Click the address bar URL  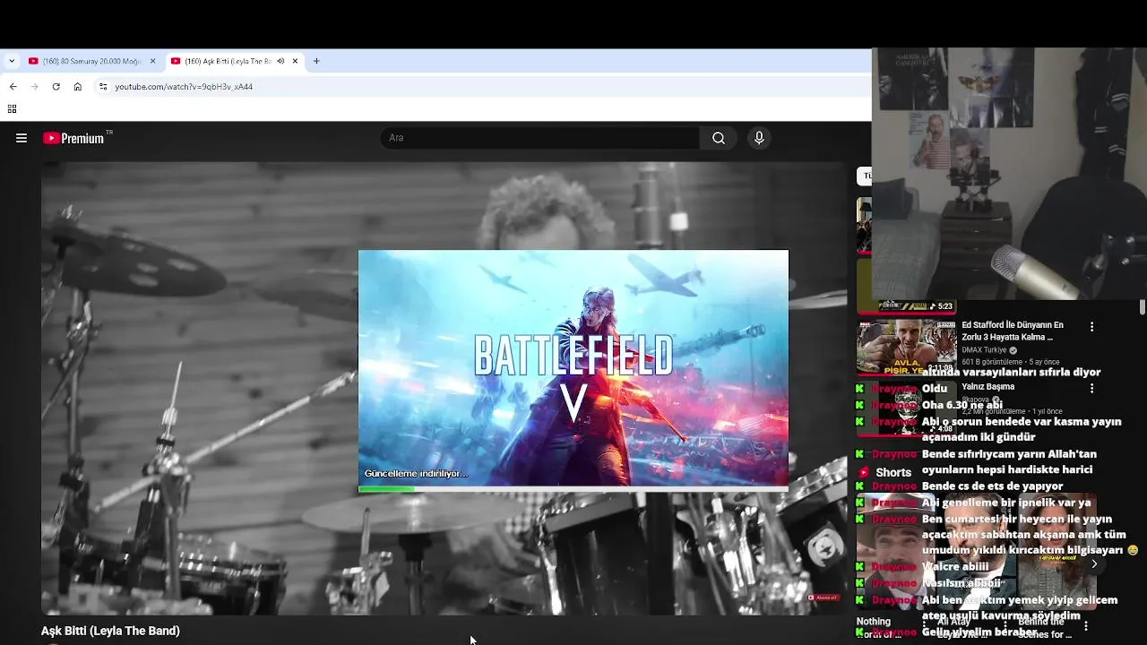(184, 87)
